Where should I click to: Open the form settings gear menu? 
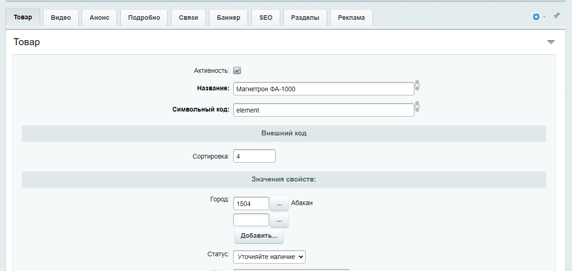click(536, 17)
